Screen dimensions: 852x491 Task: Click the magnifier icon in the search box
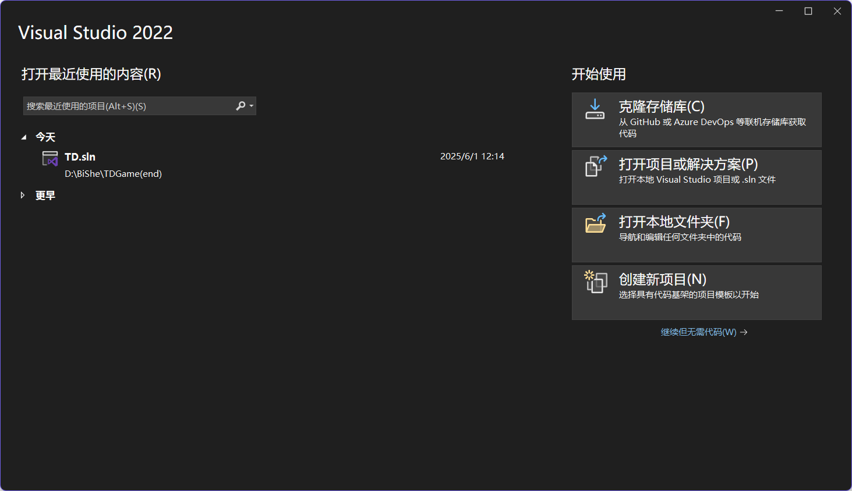240,106
